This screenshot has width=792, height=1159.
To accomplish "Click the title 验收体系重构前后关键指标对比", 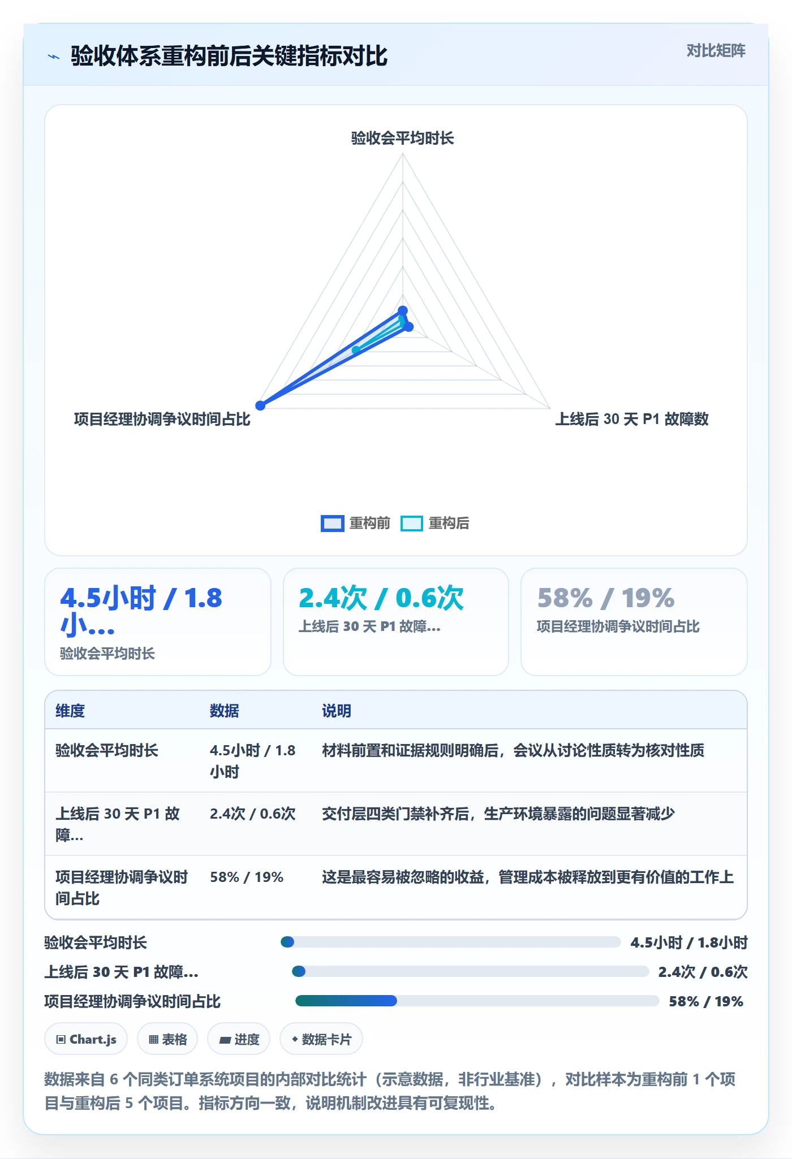I will 229,57.
